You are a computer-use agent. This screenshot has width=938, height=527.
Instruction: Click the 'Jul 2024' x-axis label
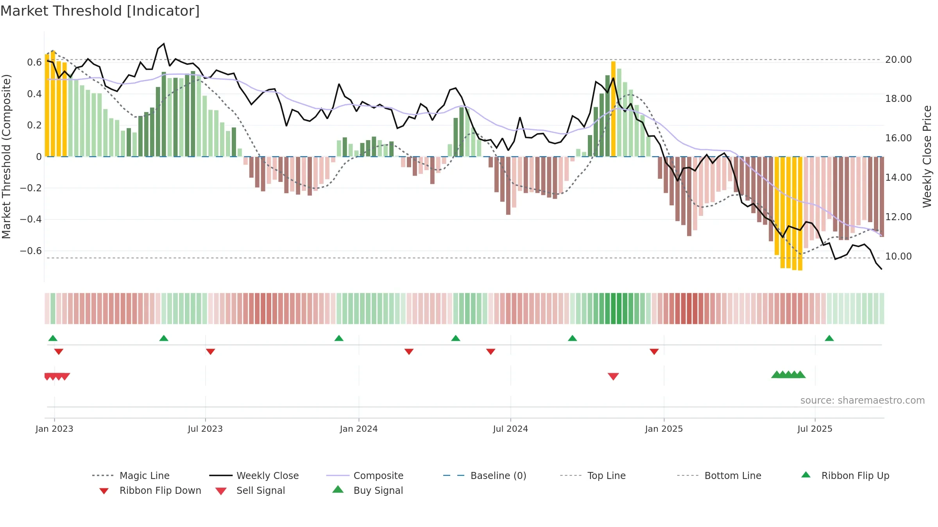tap(510, 429)
